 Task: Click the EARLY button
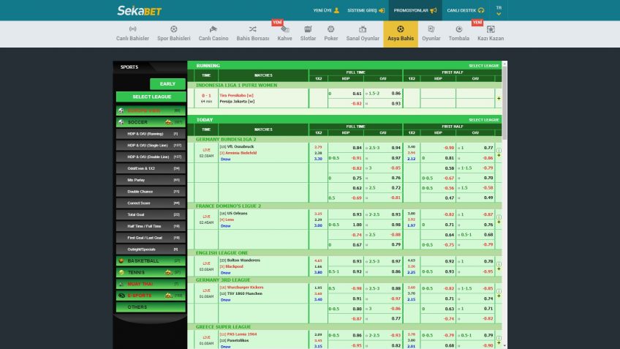[x=167, y=84]
